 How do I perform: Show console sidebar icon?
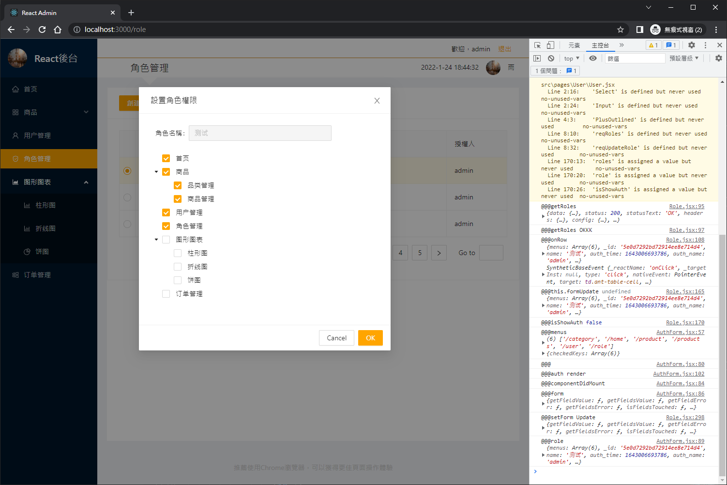[537, 58]
